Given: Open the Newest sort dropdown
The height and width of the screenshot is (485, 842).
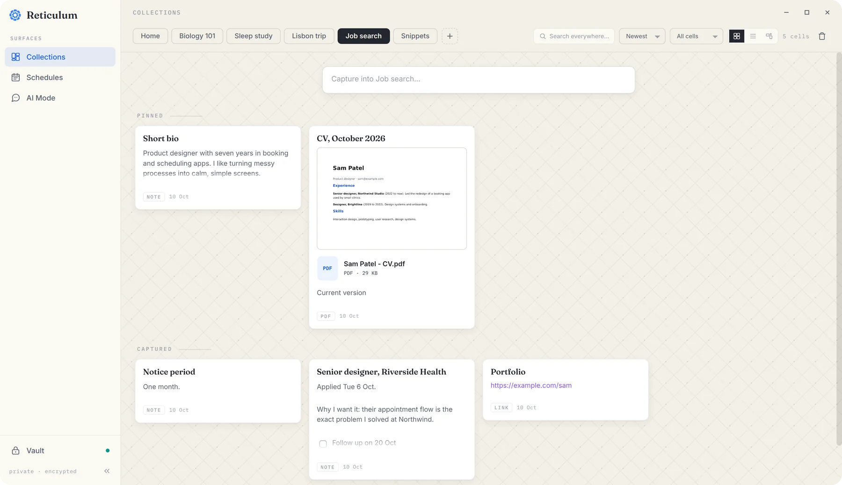Looking at the screenshot, I should (x=642, y=36).
